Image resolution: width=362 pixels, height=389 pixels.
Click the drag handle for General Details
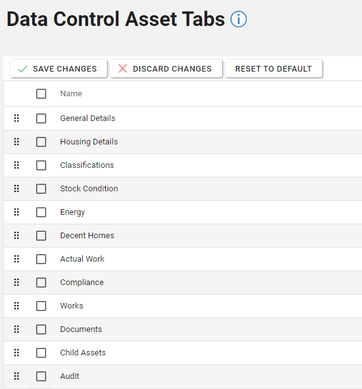click(x=16, y=118)
